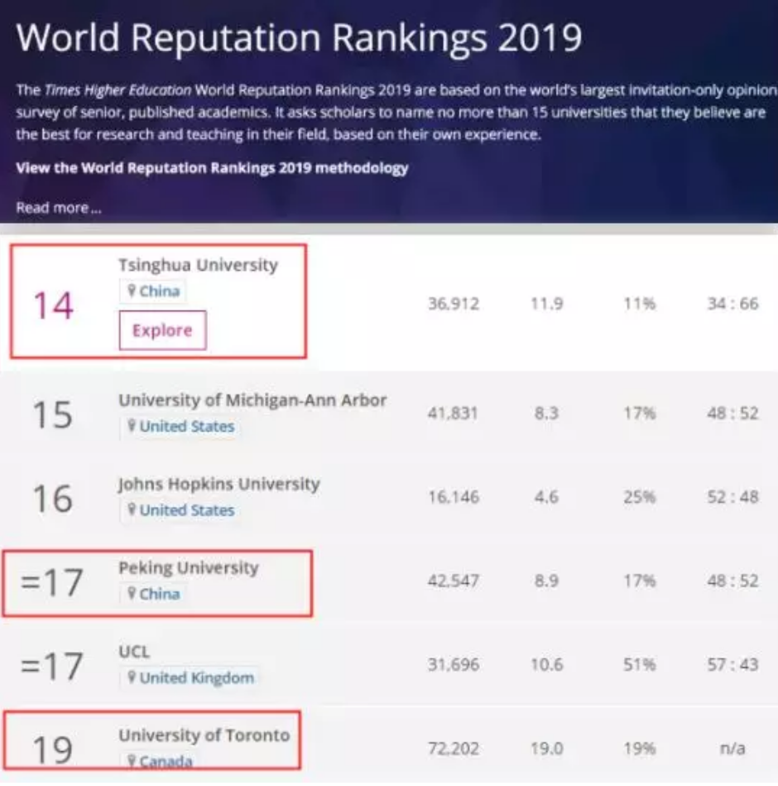Image resolution: width=778 pixels, height=786 pixels.
Task: Click the =17 rank beside Peking University
Action: coord(51,582)
